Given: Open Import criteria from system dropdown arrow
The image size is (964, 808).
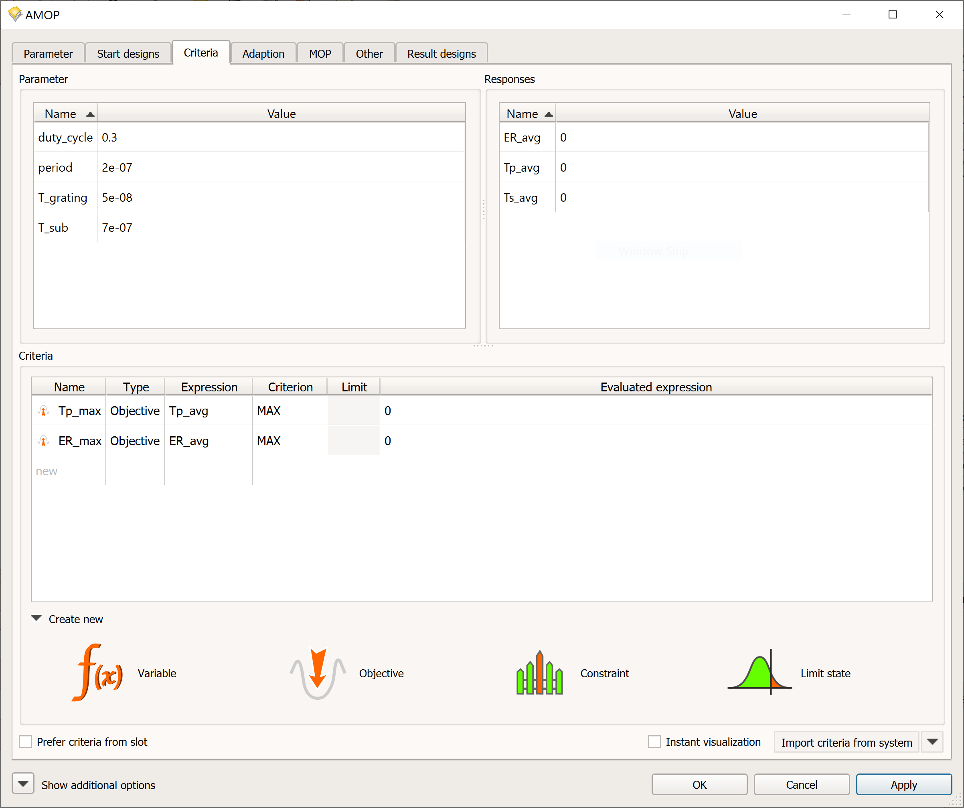Looking at the screenshot, I should point(932,742).
